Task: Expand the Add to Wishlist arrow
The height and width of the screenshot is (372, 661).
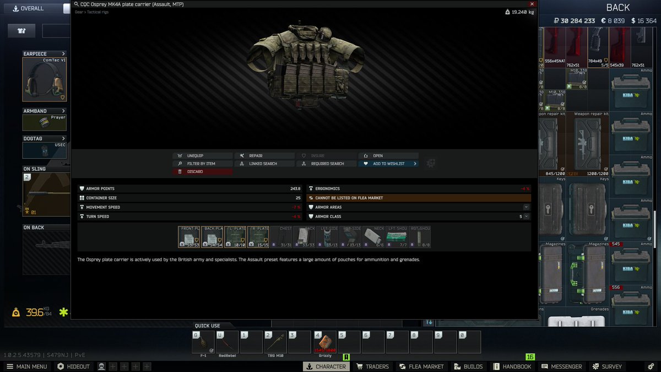Action: point(415,164)
